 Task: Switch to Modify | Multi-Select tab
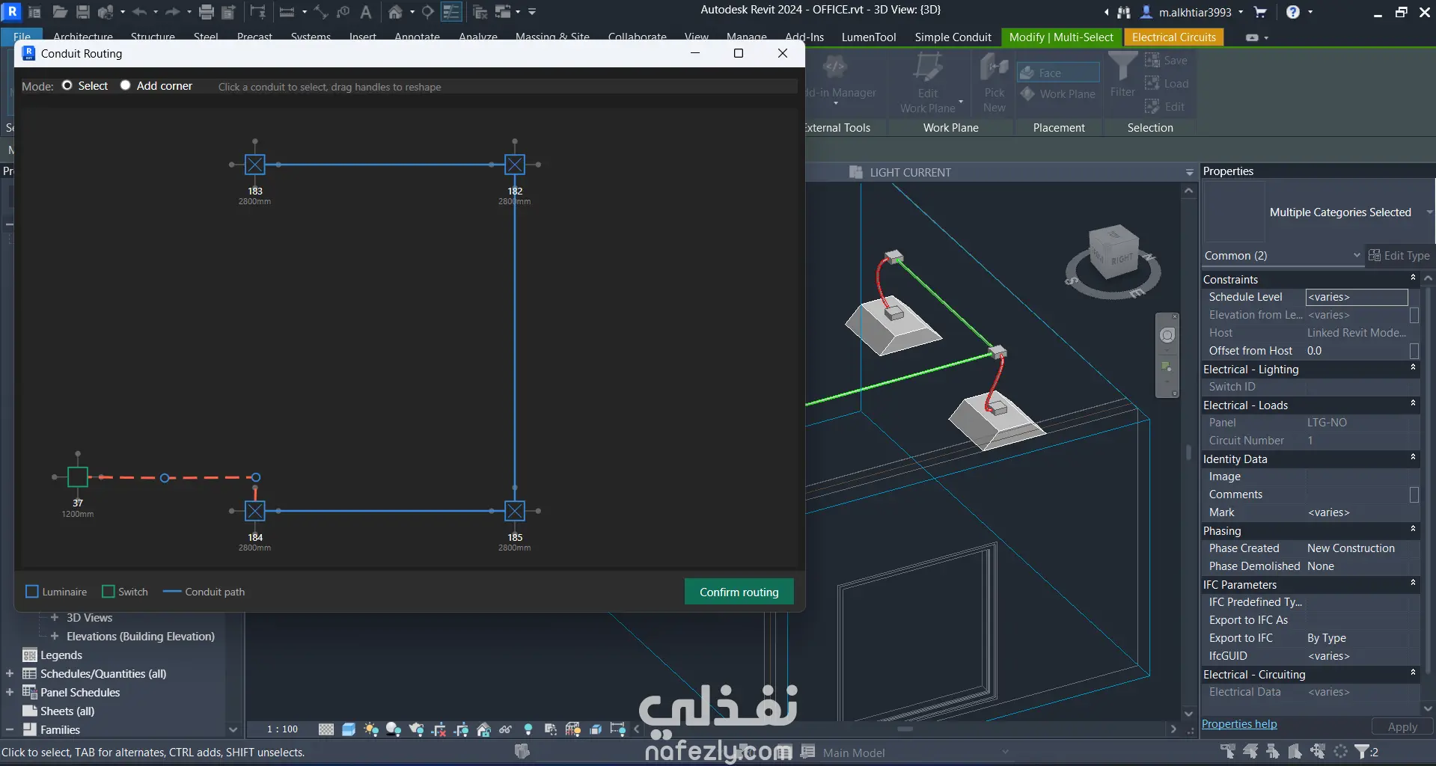tap(1061, 37)
